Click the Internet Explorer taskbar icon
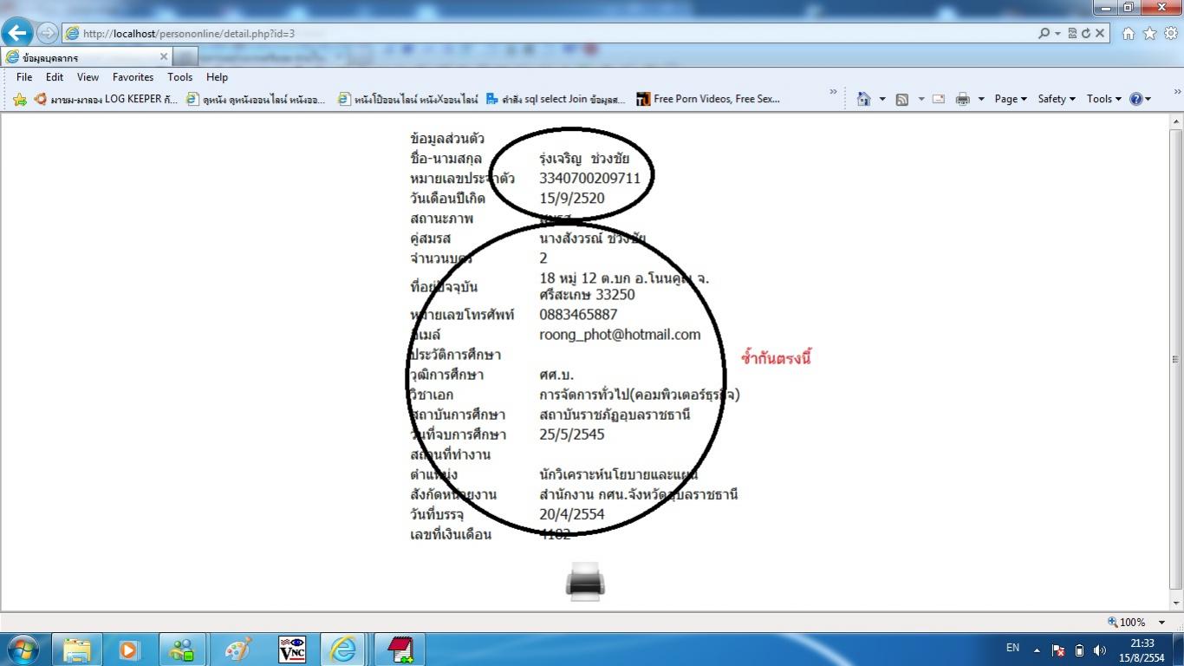This screenshot has width=1184, height=666. [x=343, y=649]
